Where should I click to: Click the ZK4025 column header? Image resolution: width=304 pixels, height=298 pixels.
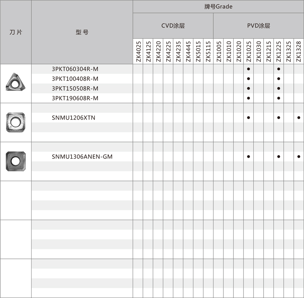coord(138,52)
